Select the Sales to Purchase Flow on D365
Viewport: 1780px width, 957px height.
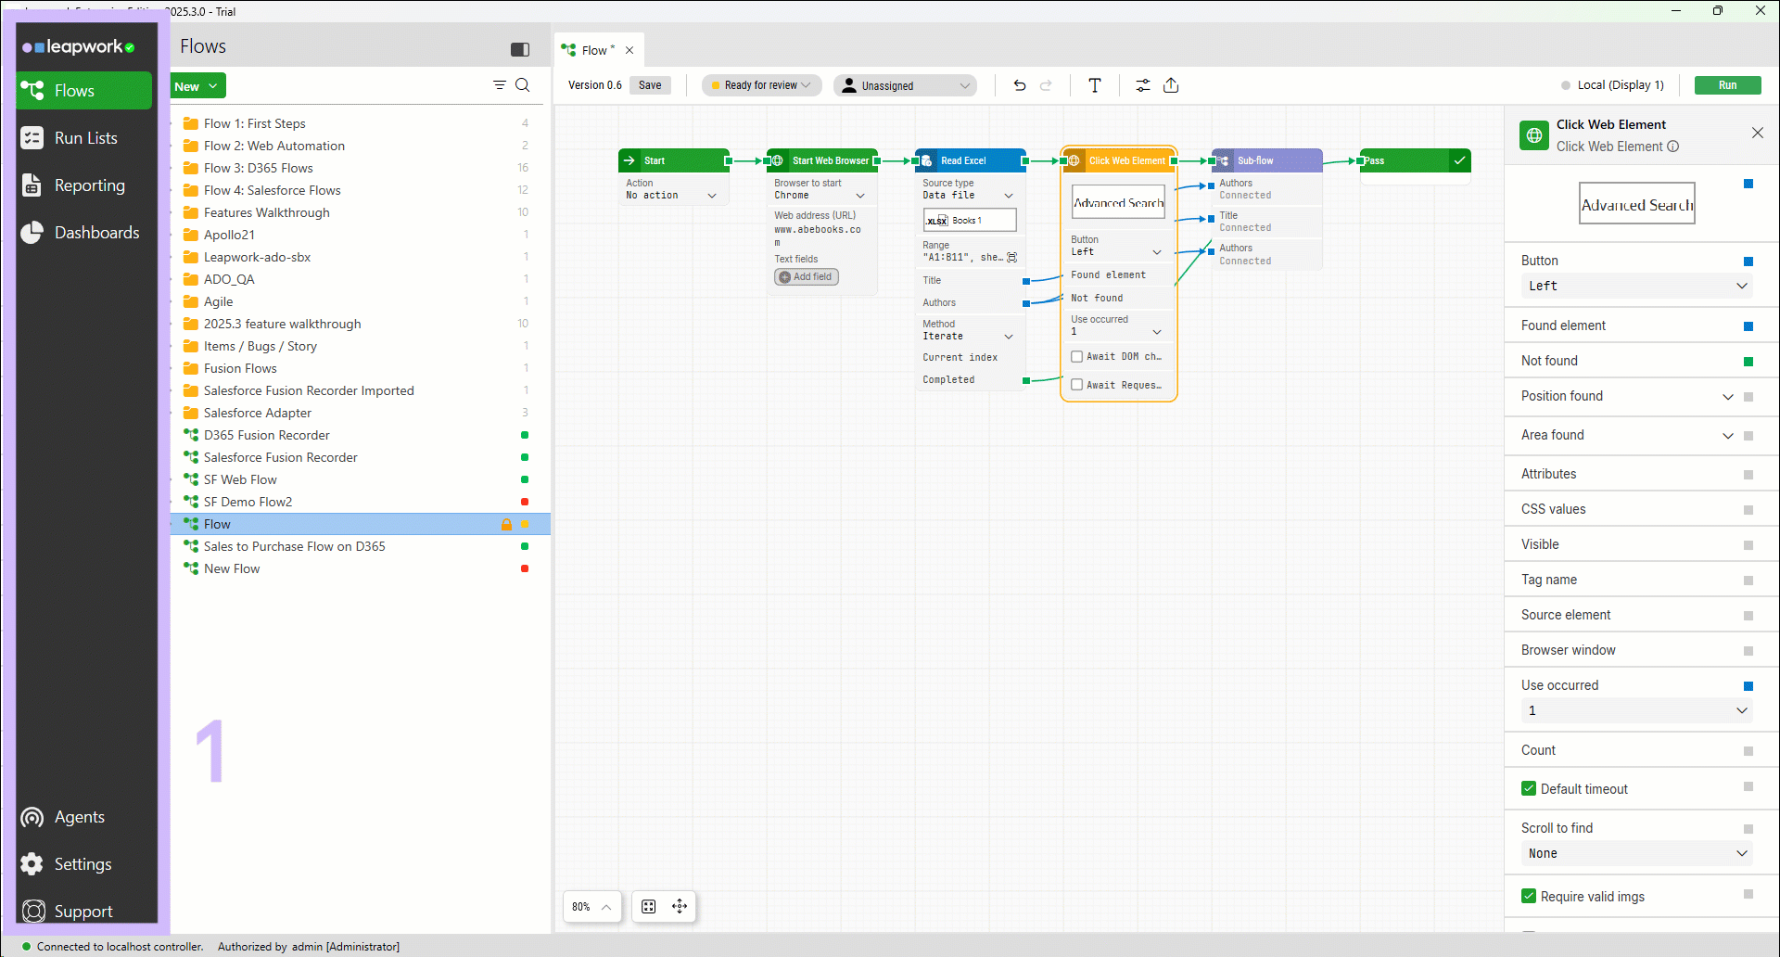pos(294,546)
